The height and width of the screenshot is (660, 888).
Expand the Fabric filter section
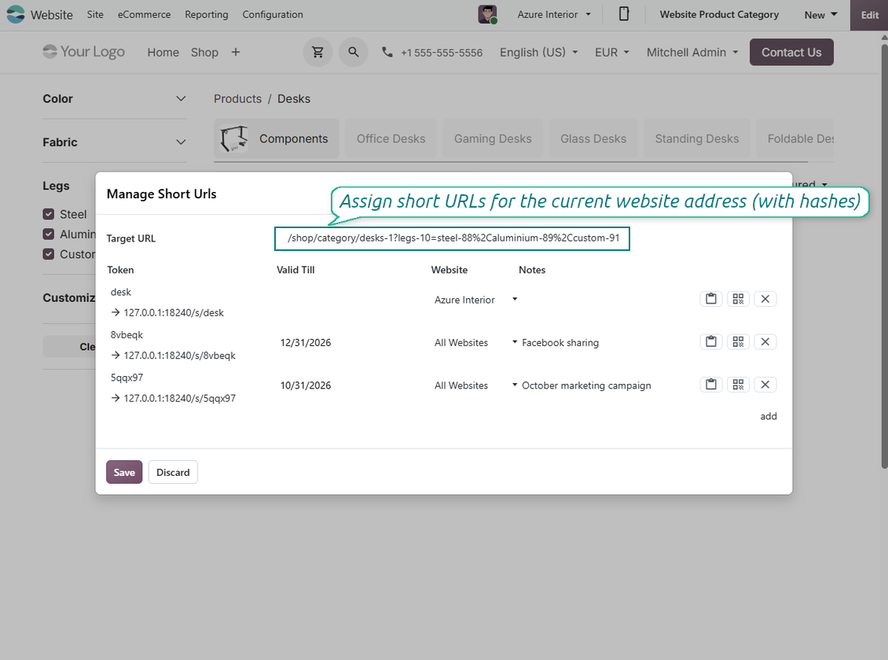(115, 142)
